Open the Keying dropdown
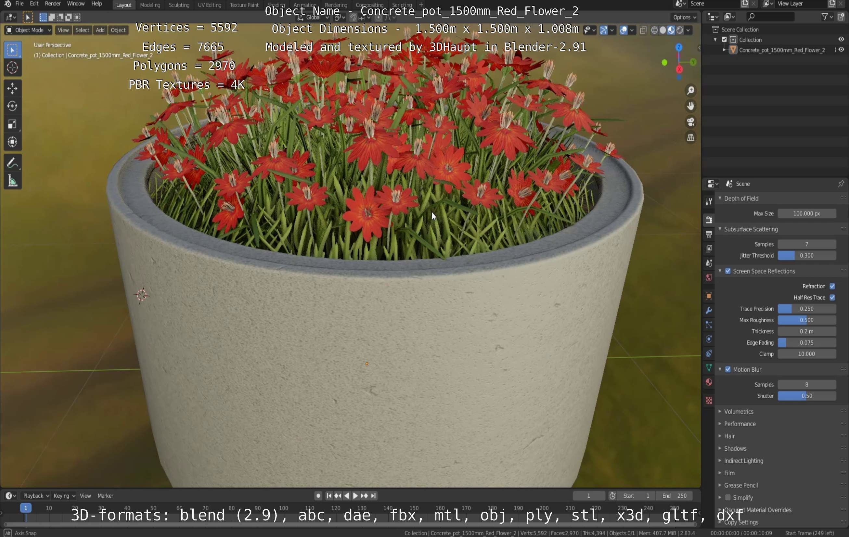The width and height of the screenshot is (849, 537). [64, 495]
